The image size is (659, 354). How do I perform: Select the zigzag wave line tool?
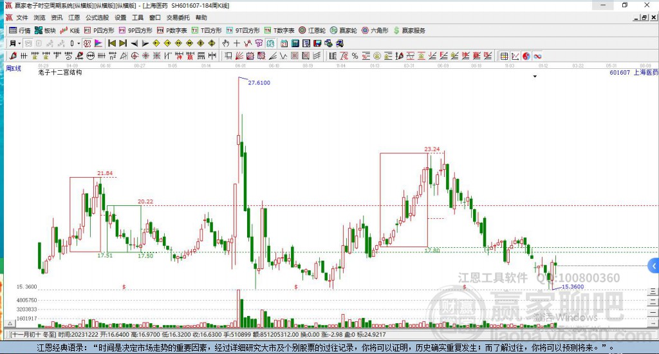tap(284, 56)
